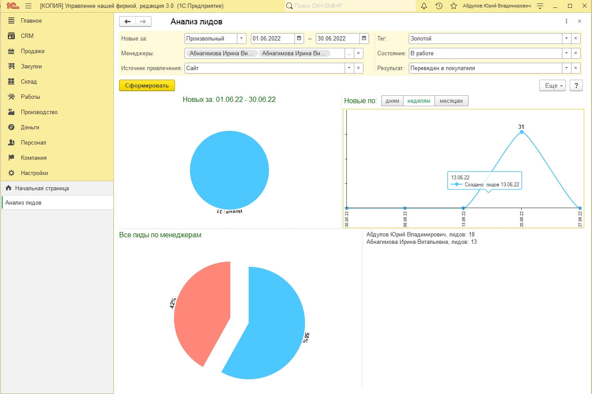
Task: Open help with the question mark button
Action: point(576,85)
